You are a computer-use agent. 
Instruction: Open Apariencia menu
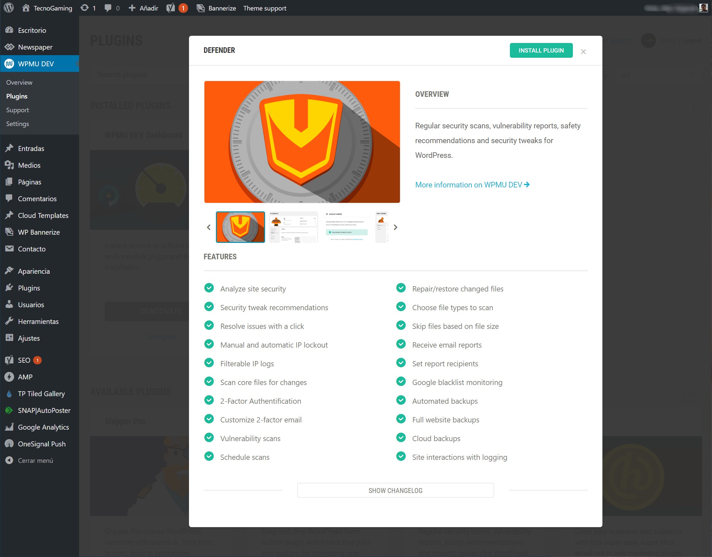(x=39, y=271)
